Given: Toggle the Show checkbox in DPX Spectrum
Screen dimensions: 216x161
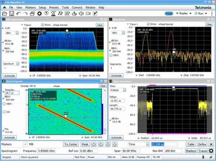Looking at the screenshot, I should coord(42,25).
